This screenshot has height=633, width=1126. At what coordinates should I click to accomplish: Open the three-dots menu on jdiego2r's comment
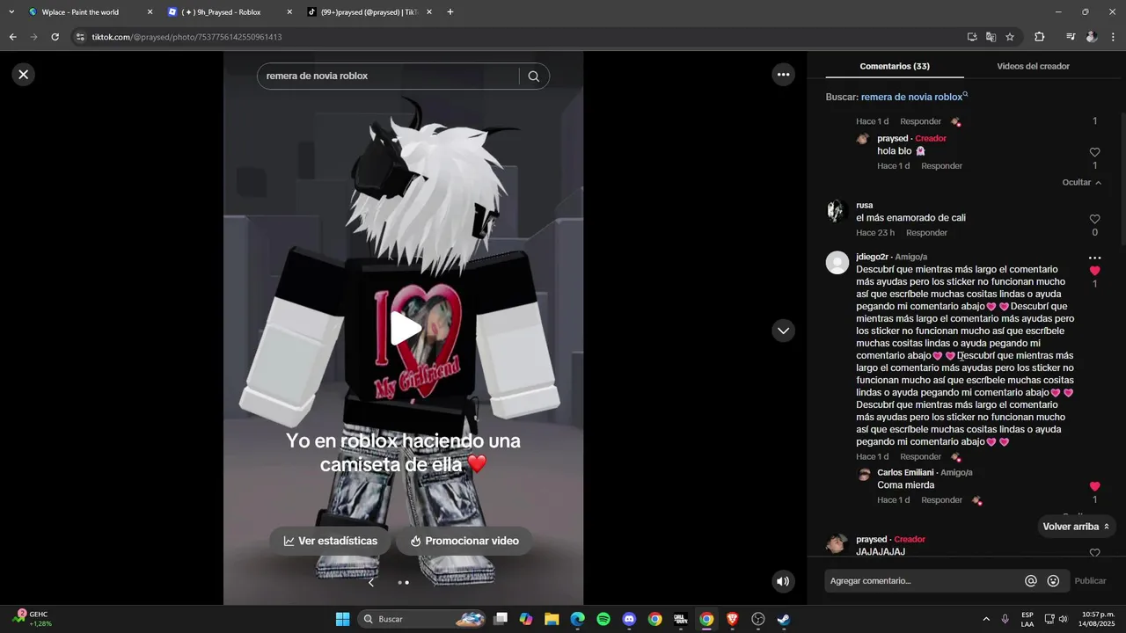tap(1094, 258)
